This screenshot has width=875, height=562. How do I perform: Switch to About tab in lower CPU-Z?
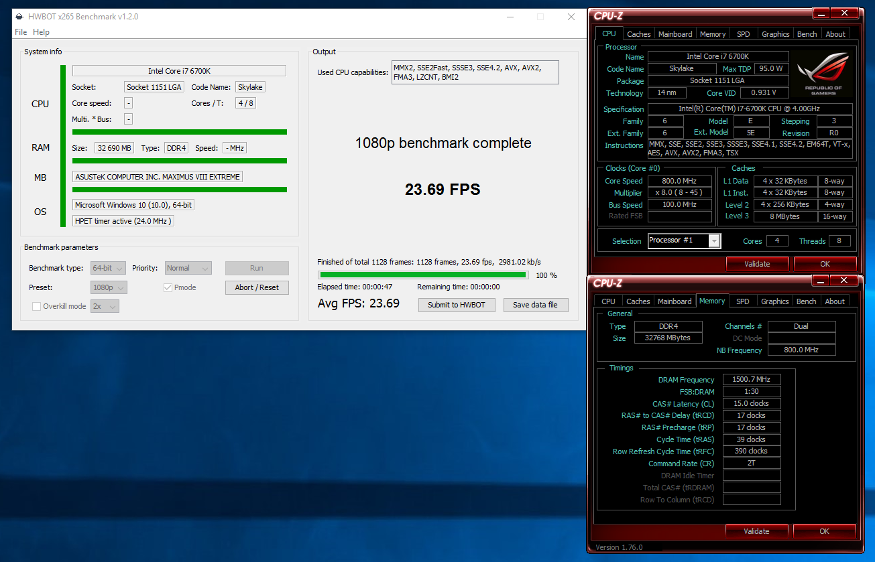(835, 301)
